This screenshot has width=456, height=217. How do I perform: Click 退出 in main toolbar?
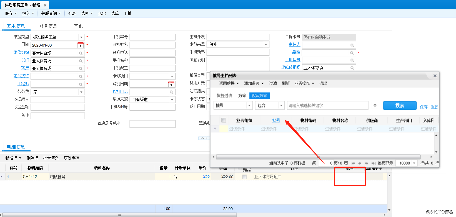(x=102, y=13)
